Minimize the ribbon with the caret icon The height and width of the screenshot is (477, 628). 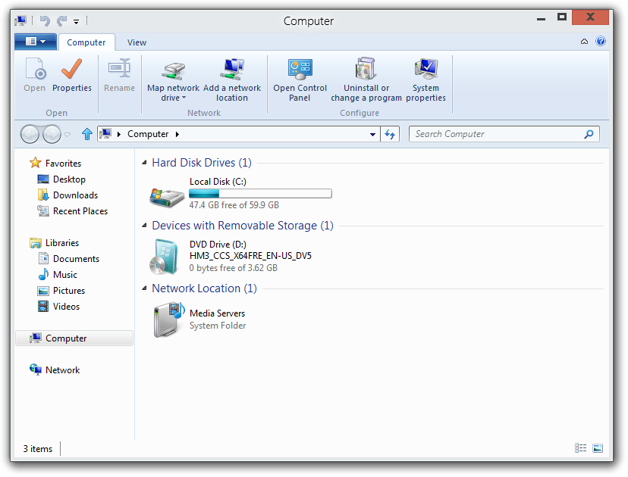pyautogui.click(x=584, y=42)
